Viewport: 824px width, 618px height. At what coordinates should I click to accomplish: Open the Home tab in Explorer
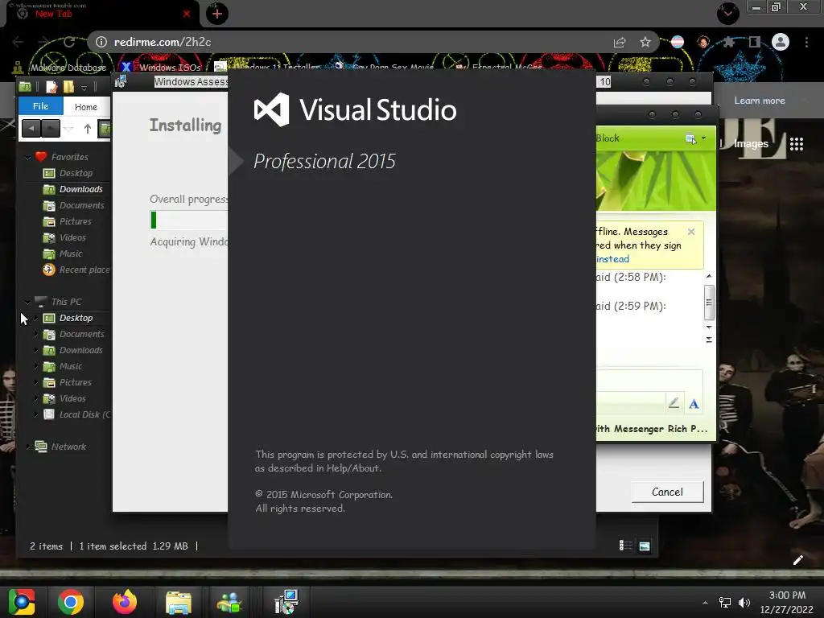point(85,107)
